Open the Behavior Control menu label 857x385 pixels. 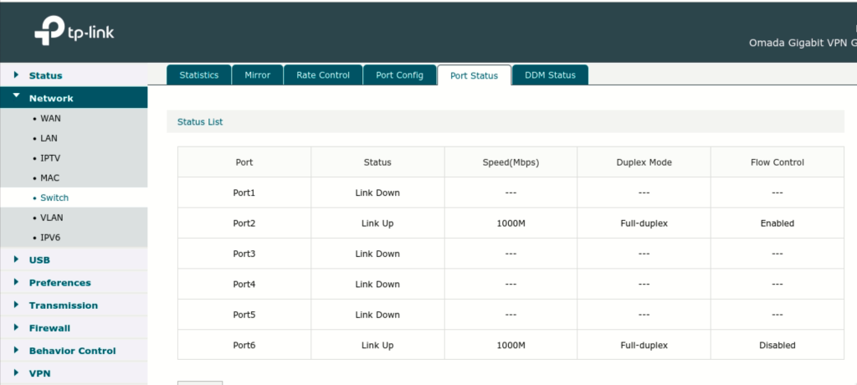tap(73, 351)
